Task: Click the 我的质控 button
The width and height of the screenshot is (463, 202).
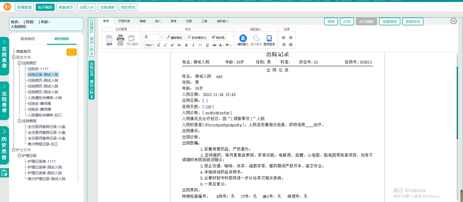Action: (128, 7)
